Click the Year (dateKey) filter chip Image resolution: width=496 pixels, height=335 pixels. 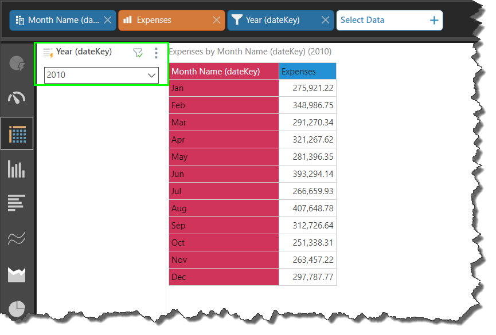[272, 20]
